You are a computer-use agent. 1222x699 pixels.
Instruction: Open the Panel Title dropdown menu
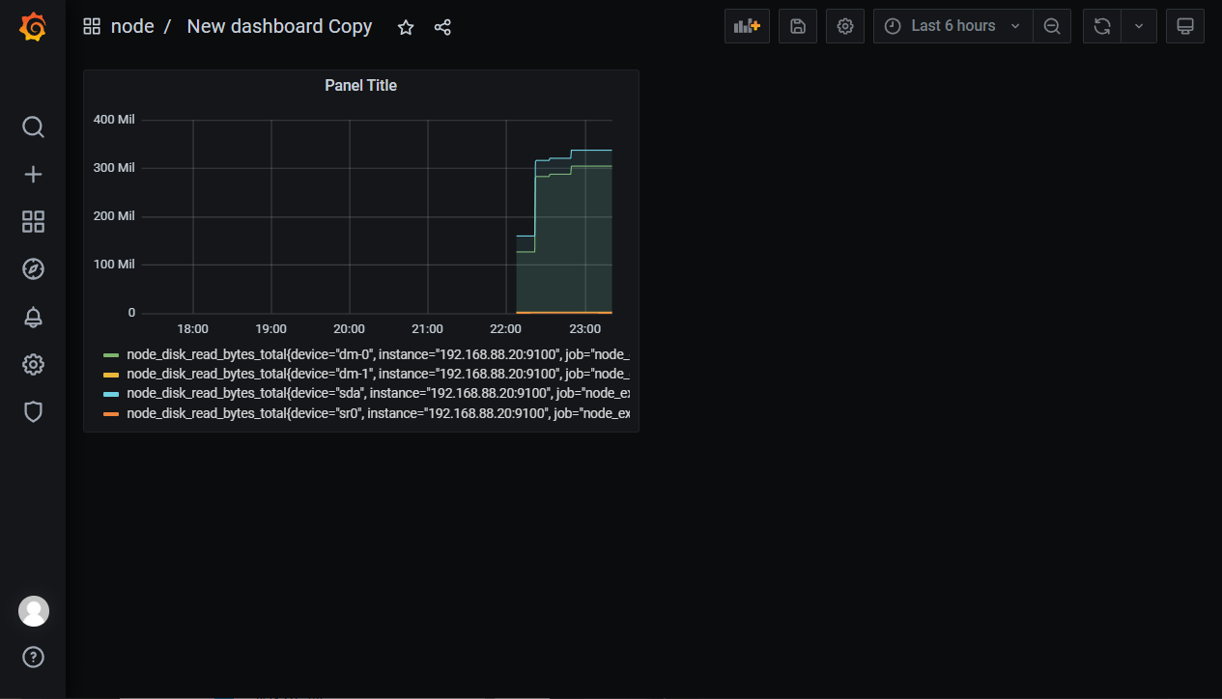coord(360,85)
